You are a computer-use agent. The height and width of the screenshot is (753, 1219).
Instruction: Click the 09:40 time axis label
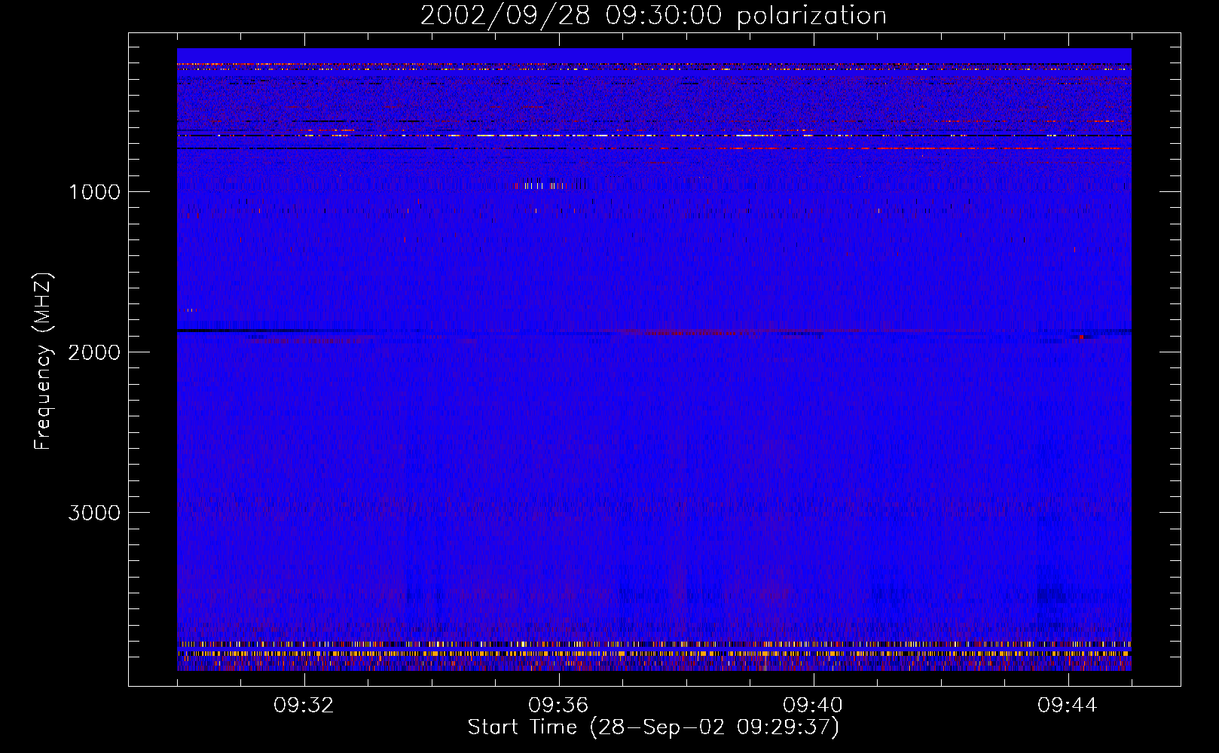coord(814,706)
